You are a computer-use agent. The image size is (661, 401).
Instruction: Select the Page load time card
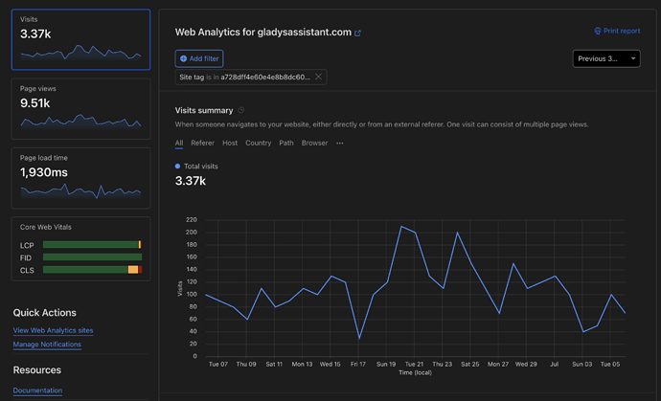(x=80, y=178)
